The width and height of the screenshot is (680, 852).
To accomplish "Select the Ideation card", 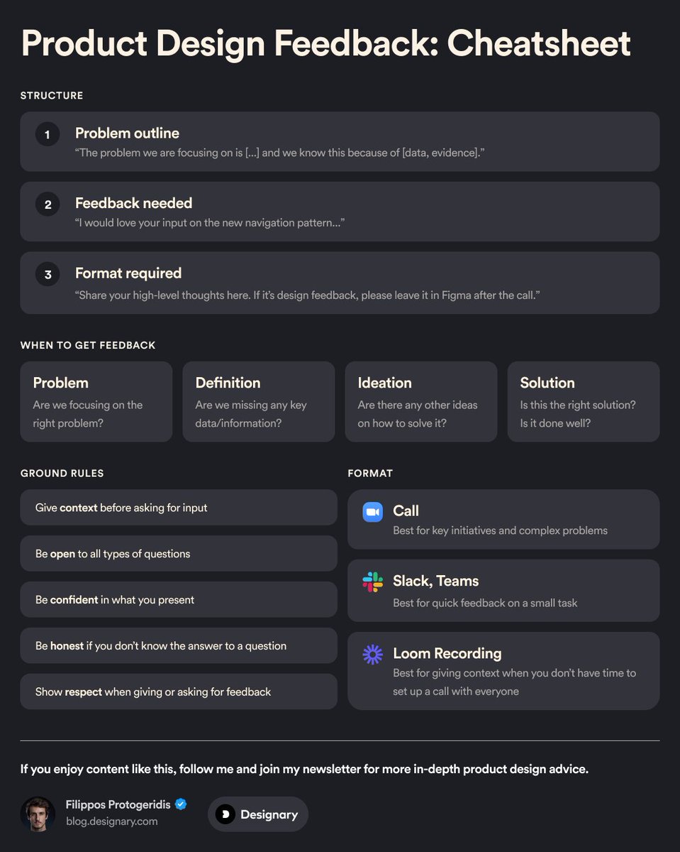I will (421, 402).
